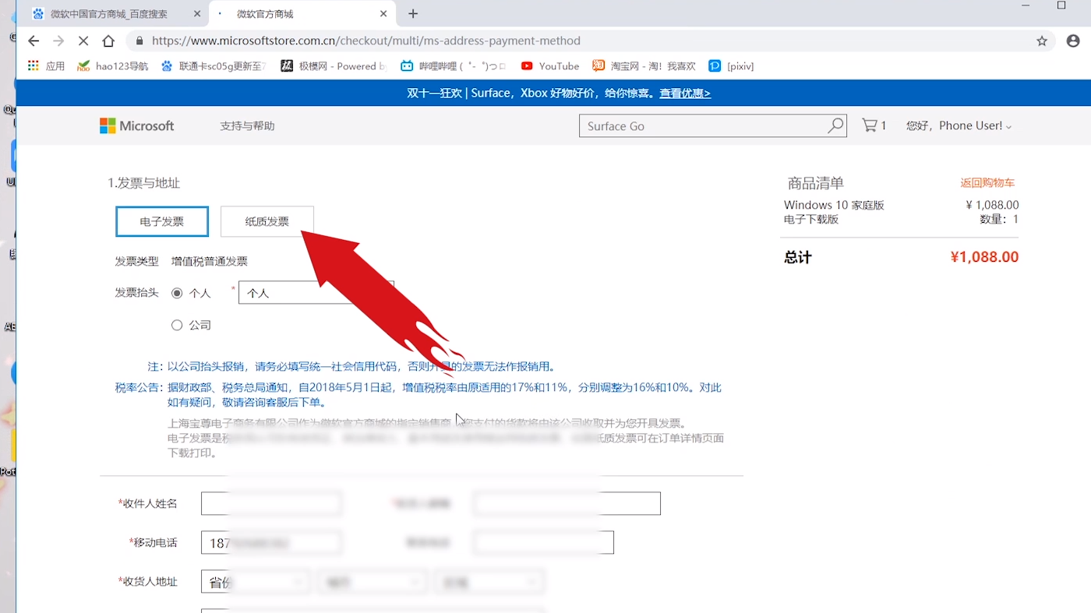Click 返回购物车 link
Image resolution: width=1091 pixels, height=613 pixels.
coord(987,183)
